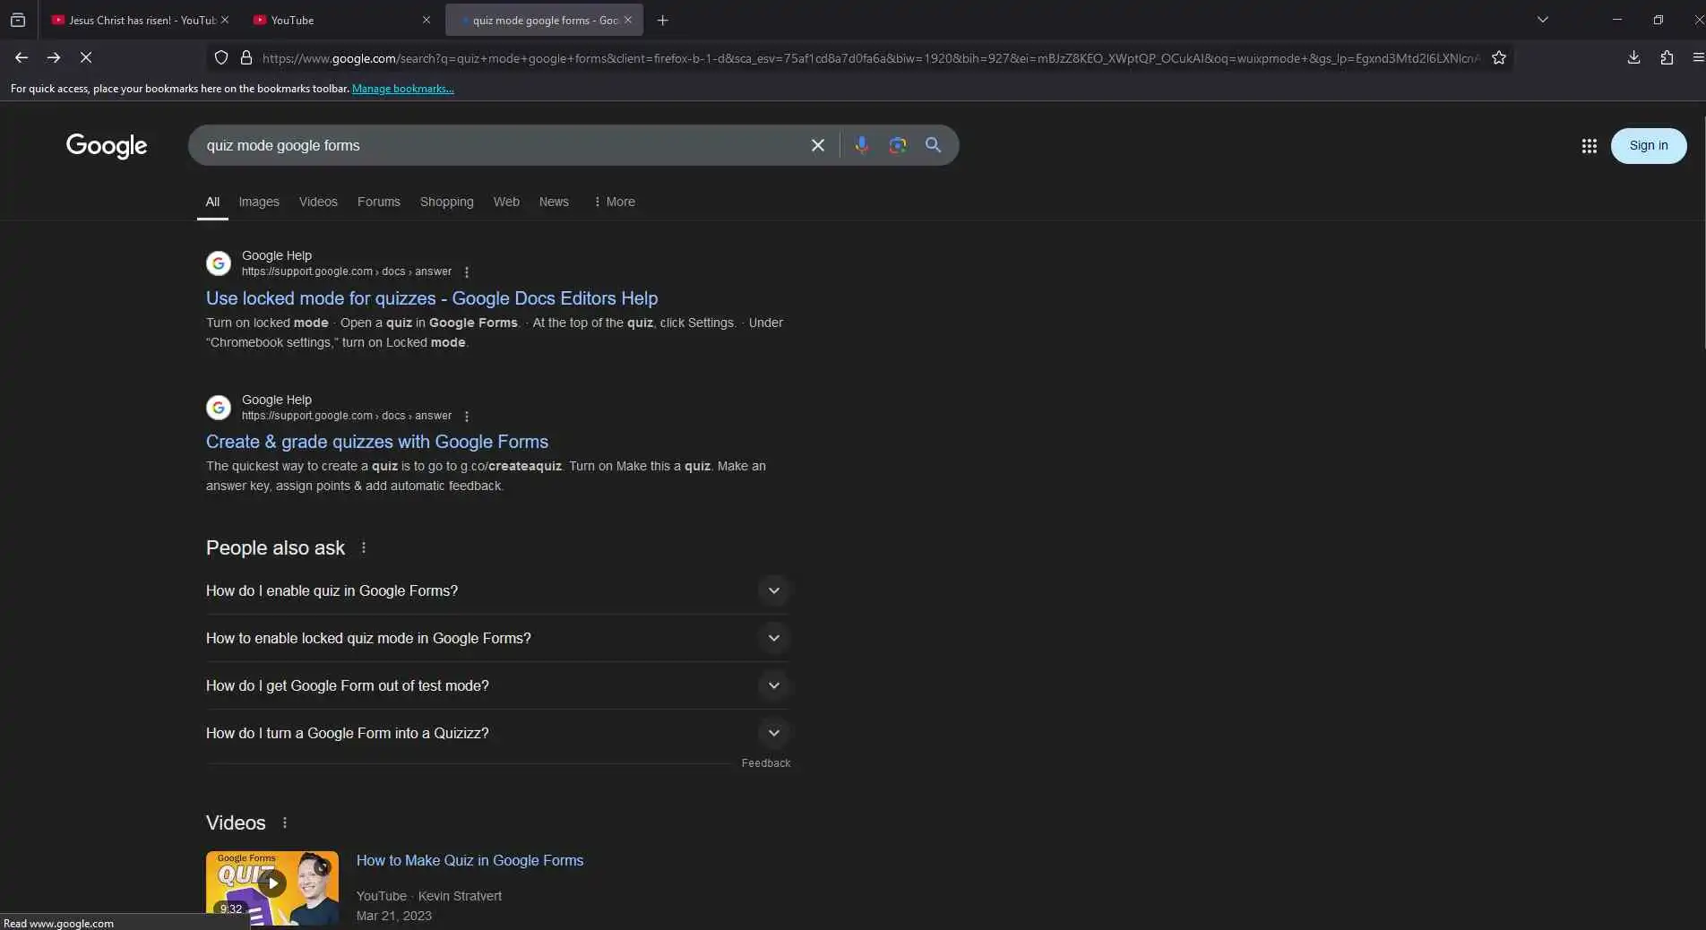Open the Firefox recent browsing view icon

[x=18, y=20]
